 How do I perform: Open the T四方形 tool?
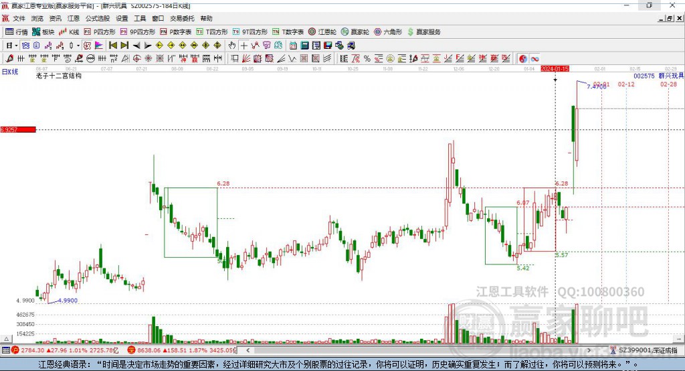212,32
